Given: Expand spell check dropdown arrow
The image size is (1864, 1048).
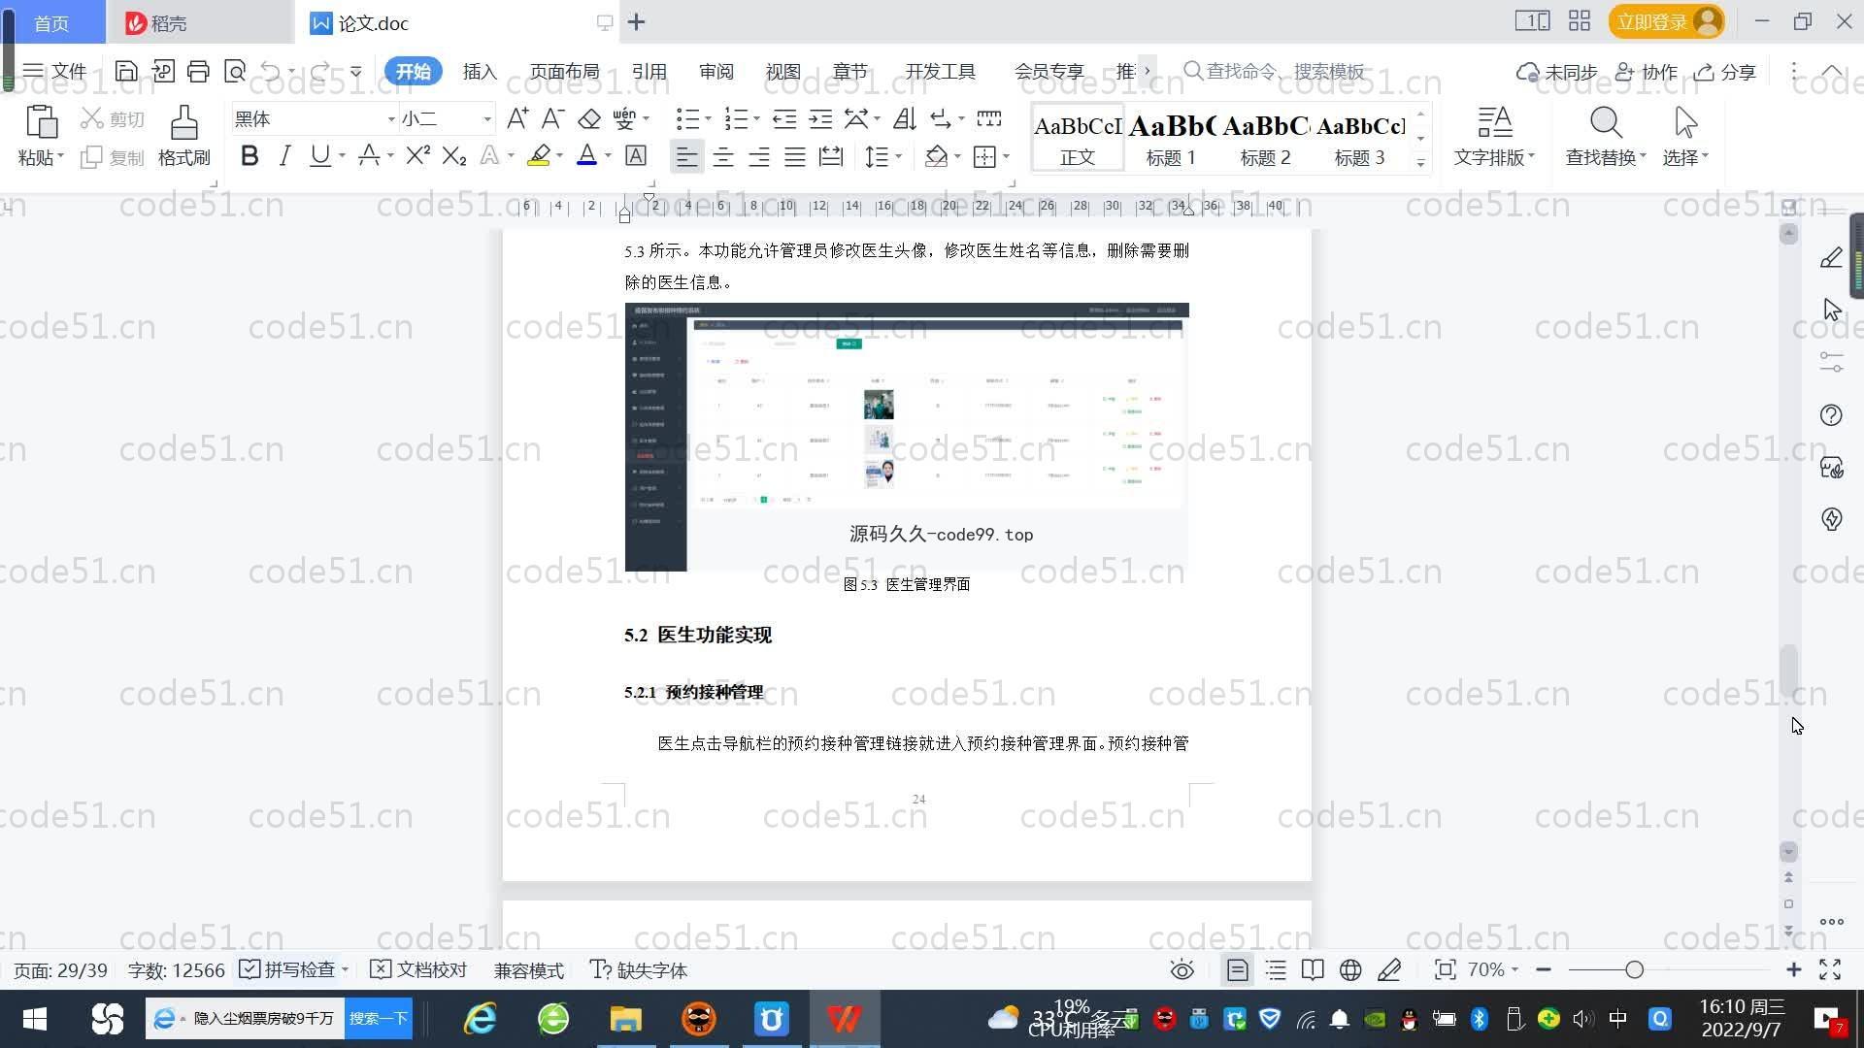Looking at the screenshot, I should pos(345,969).
